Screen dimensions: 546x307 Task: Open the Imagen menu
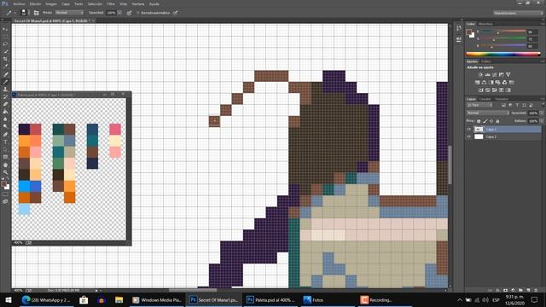[x=51, y=4]
